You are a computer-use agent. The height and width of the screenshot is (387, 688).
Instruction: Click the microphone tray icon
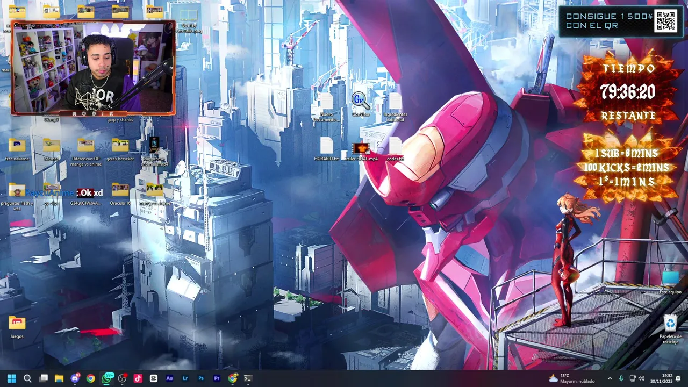pos(621,378)
